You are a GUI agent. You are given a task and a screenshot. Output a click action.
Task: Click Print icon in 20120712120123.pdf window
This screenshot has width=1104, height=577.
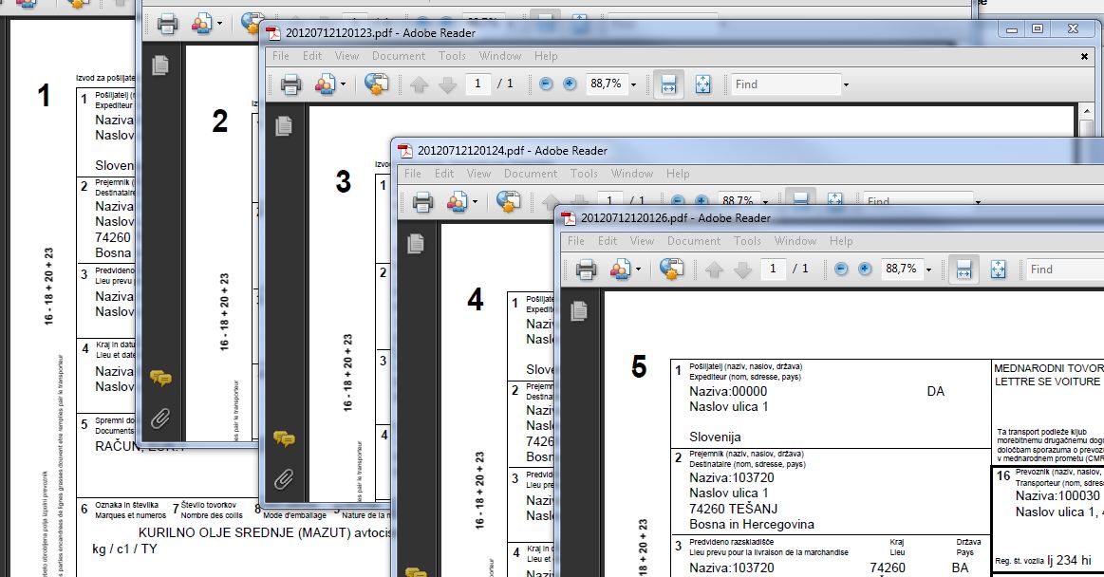pyautogui.click(x=290, y=84)
